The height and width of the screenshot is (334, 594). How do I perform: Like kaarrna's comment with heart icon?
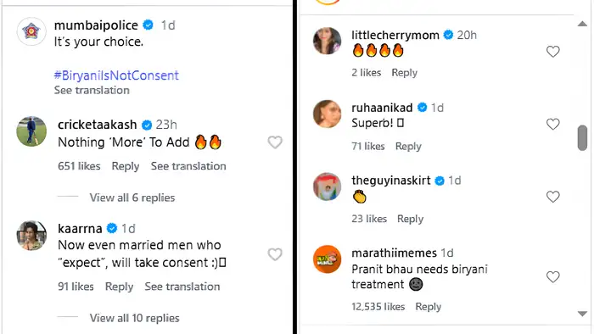pyautogui.click(x=275, y=254)
